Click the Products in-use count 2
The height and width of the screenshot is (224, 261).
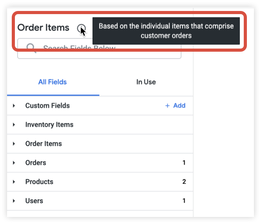click(x=184, y=182)
